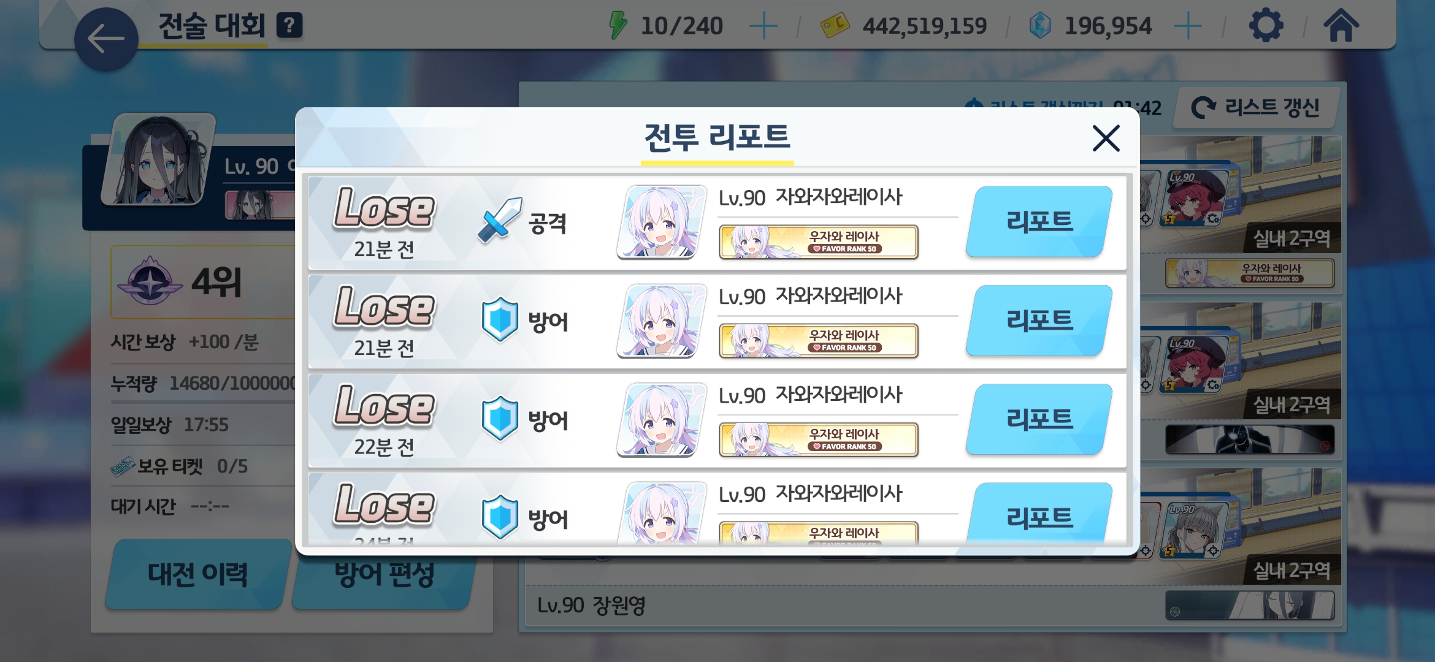Add energy with the plus icon
Image resolution: width=1435 pixels, height=662 pixels.
pos(763,26)
